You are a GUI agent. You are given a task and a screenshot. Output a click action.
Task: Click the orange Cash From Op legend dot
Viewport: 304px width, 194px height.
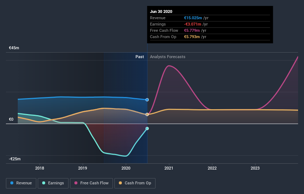(120, 183)
